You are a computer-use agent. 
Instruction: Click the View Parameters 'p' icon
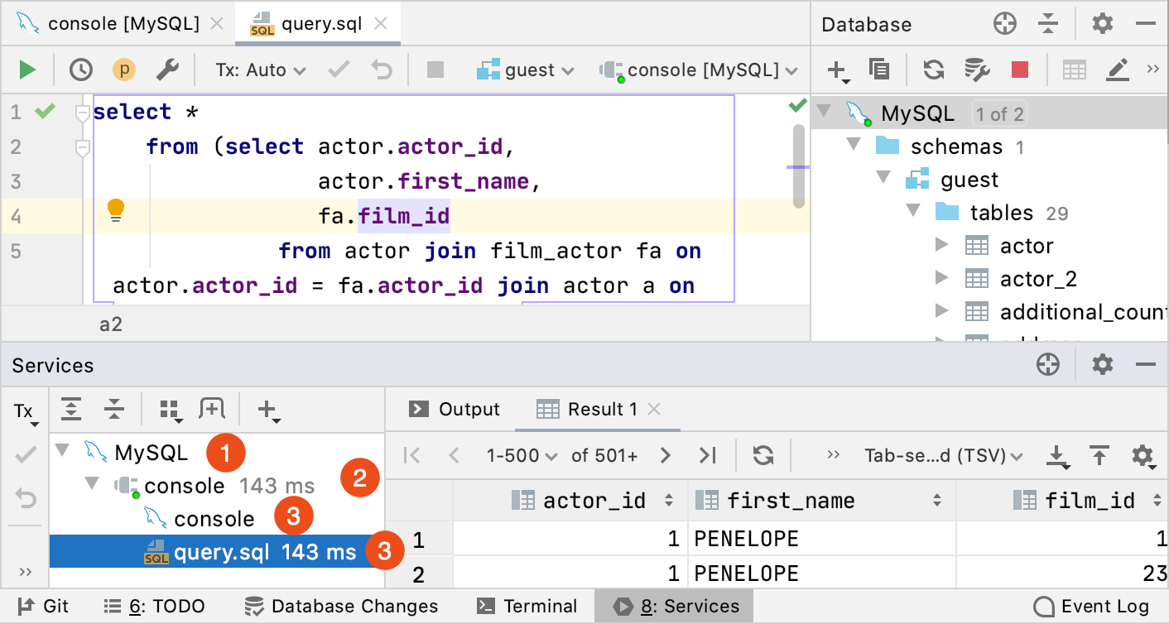[124, 70]
